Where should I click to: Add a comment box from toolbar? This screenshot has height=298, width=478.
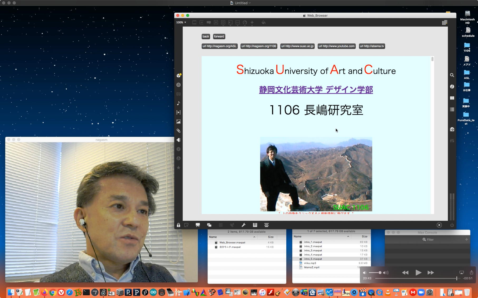tap(209, 22)
